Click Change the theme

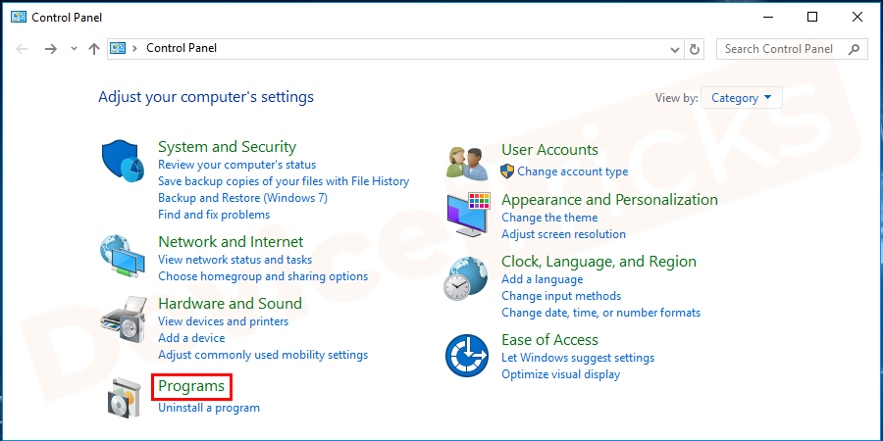[549, 218]
